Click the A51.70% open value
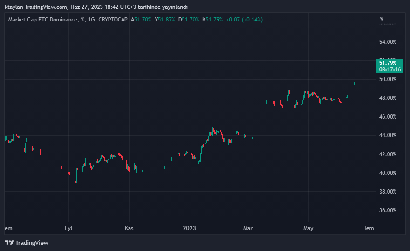410x251 pixels. 141,20
